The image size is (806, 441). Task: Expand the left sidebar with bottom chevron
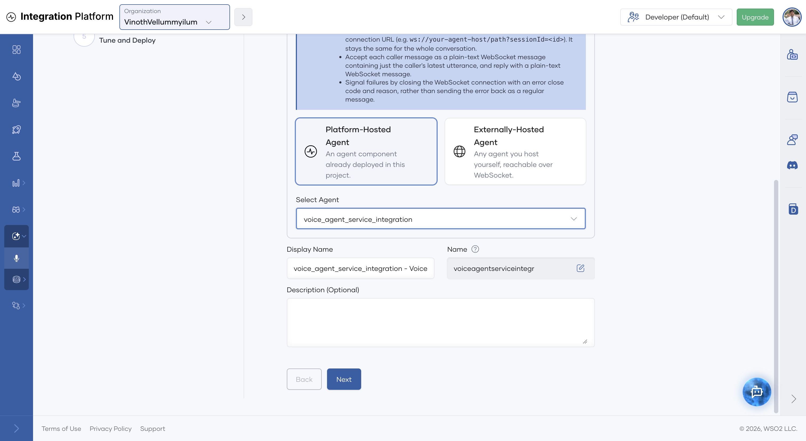pyautogui.click(x=16, y=428)
